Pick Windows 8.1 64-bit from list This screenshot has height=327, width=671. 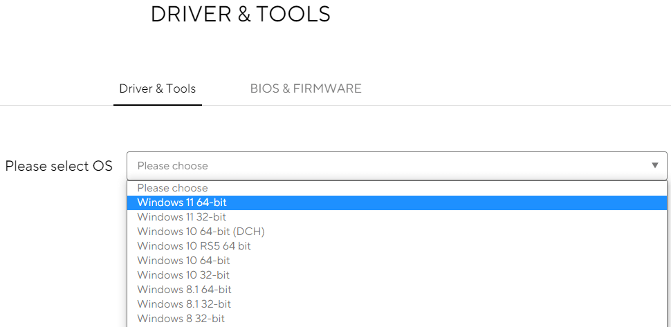pos(184,290)
